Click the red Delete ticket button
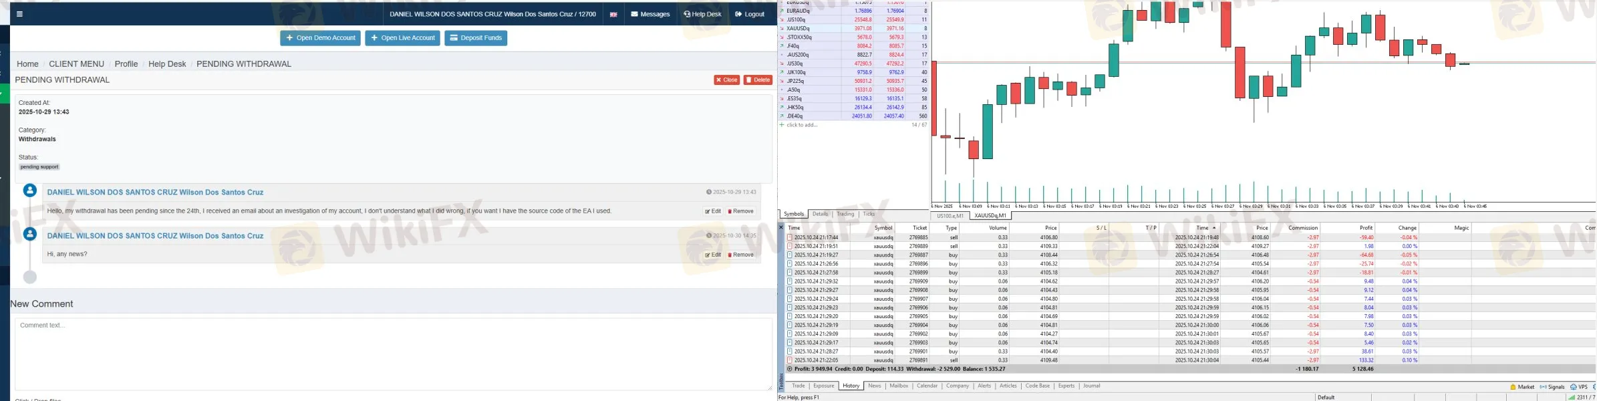This screenshot has width=1597, height=401. point(758,80)
